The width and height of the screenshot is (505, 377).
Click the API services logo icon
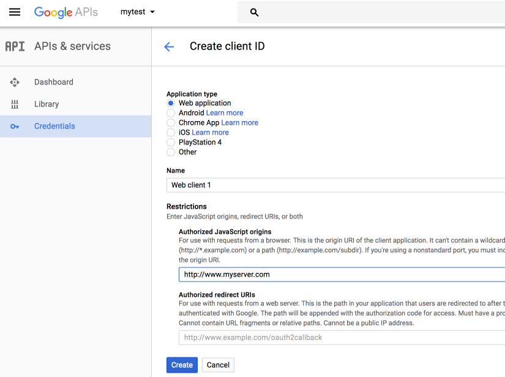15,47
